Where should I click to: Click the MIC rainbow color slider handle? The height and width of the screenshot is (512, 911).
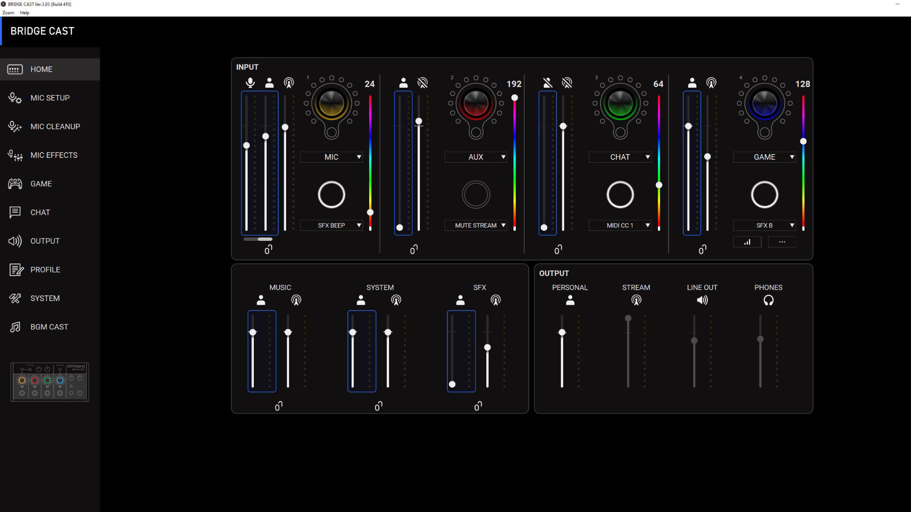pyautogui.click(x=370, y=212)
